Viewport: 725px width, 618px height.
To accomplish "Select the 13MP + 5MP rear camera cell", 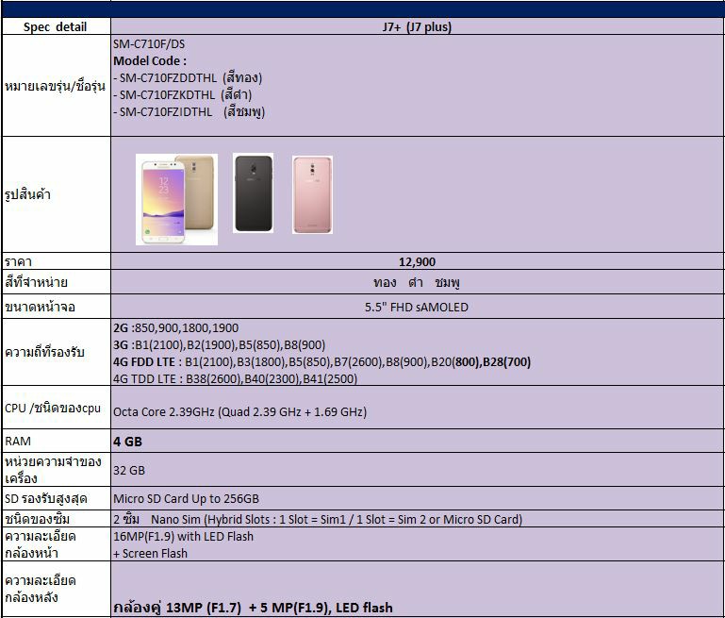I will point(253,607).
